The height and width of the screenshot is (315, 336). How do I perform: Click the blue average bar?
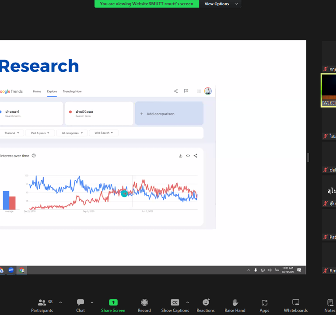(x=6, y=200)
